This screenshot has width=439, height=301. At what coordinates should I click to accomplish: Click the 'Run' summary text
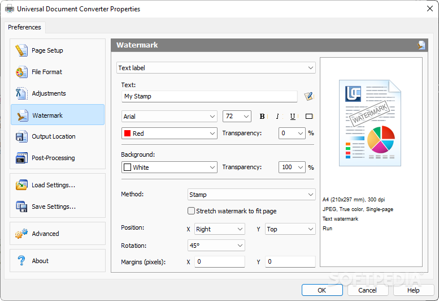[x=327, y=228]
